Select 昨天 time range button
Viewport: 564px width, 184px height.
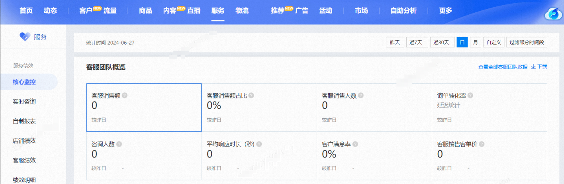pyautogui.click(x=395, y=42)
